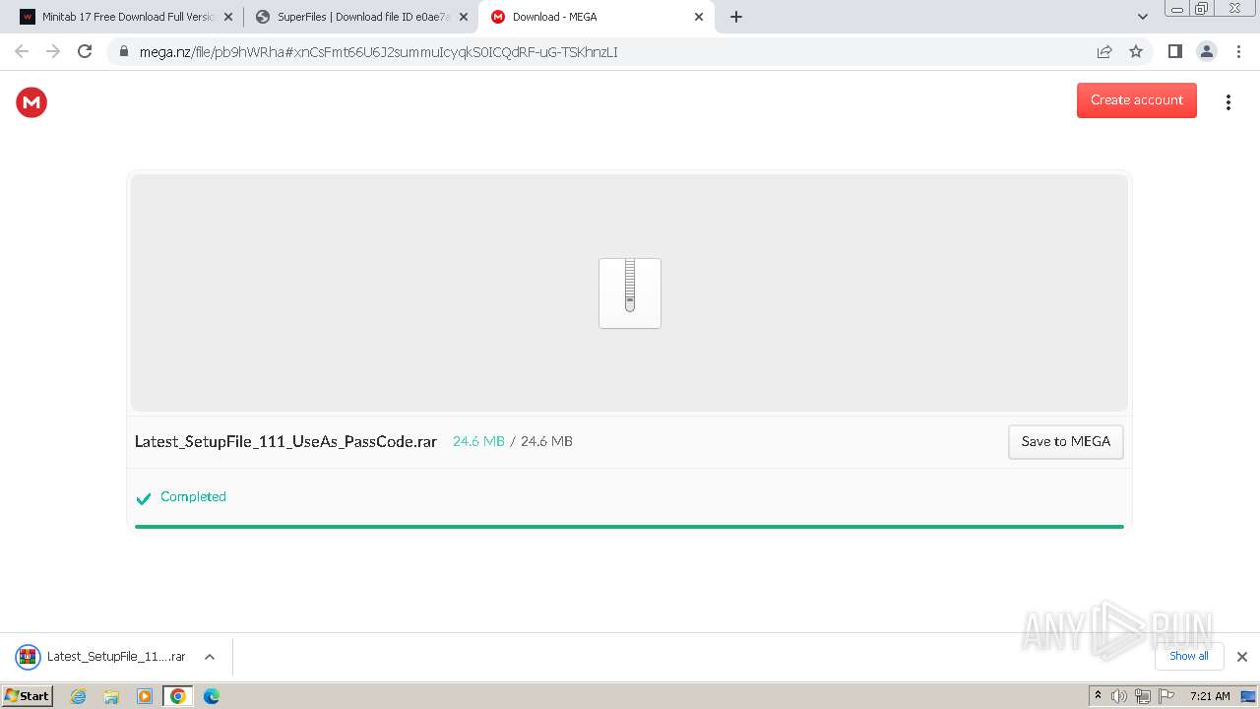Toggle the browser side panel

pyautogui.click(x=1174, y=51)
